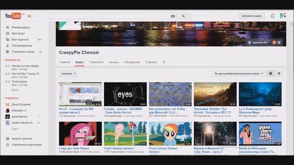Open the How to Play Young W playlist
The image size is (294, 165).
26,74
